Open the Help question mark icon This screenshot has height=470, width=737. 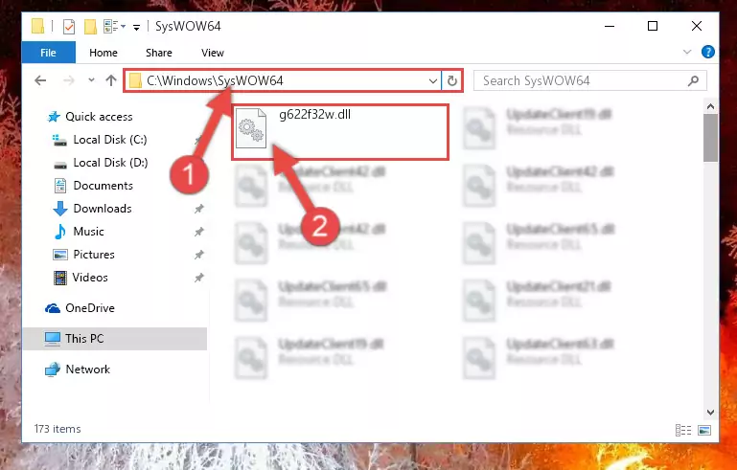(708, 52)
